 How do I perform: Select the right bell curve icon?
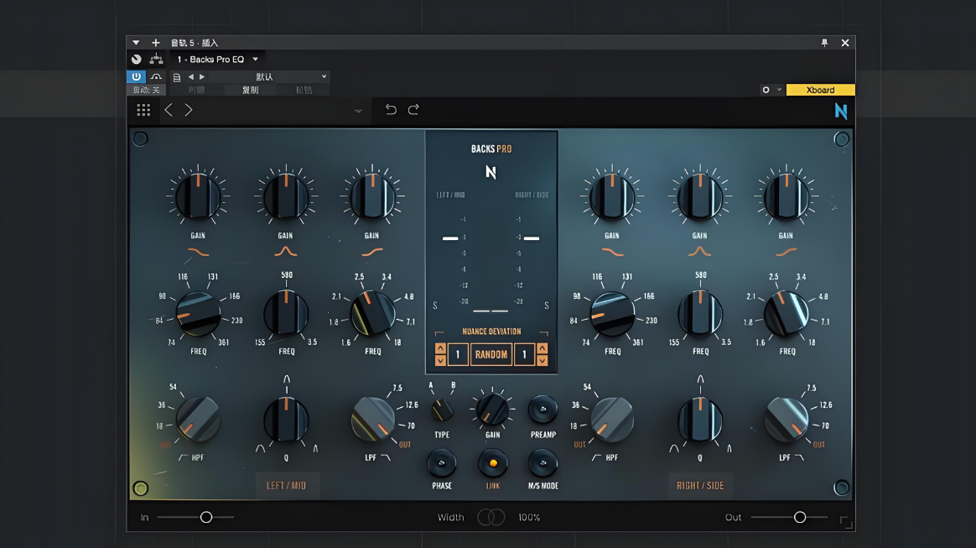point(699,251)
